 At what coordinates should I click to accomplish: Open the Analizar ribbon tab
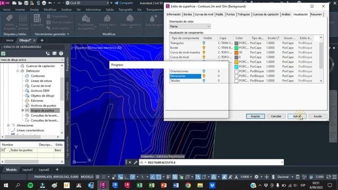(67, 9)
